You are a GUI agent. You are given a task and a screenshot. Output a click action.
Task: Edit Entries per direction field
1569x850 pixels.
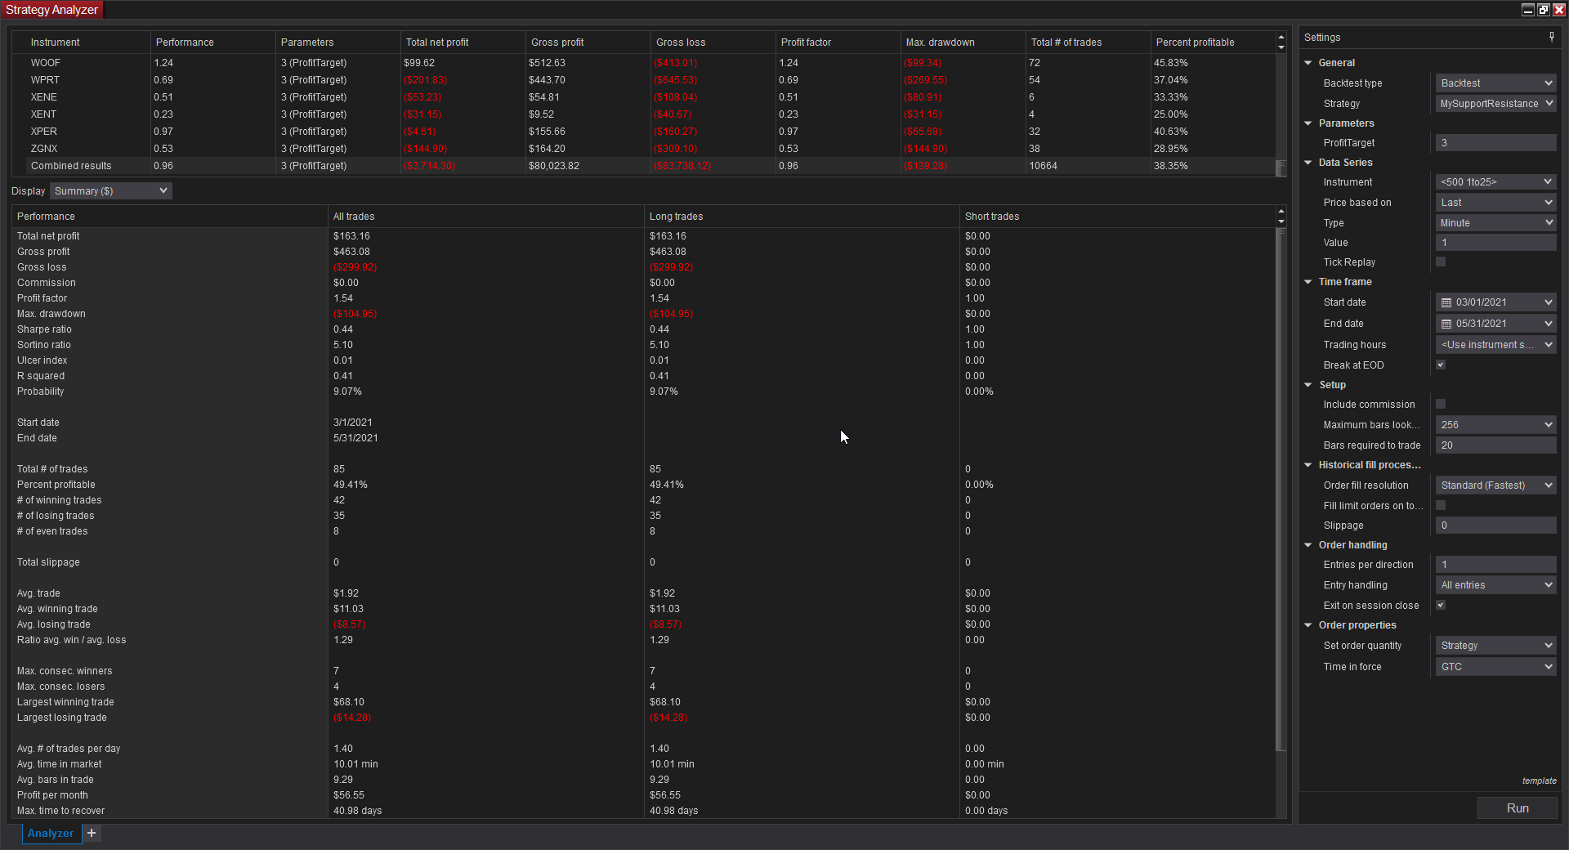(x=1495, y=565)
